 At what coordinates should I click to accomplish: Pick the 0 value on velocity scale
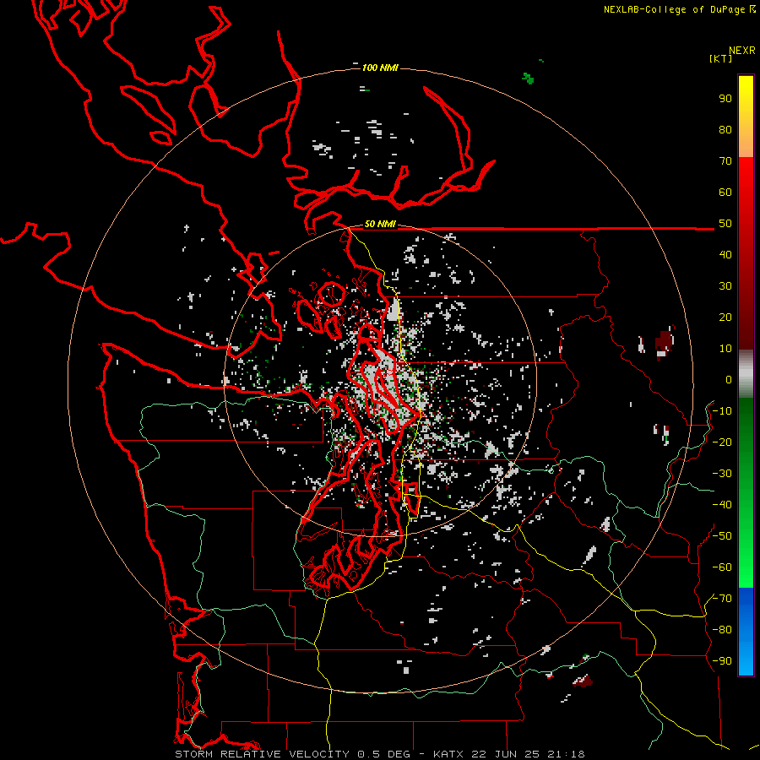click(x=729, y=379)
